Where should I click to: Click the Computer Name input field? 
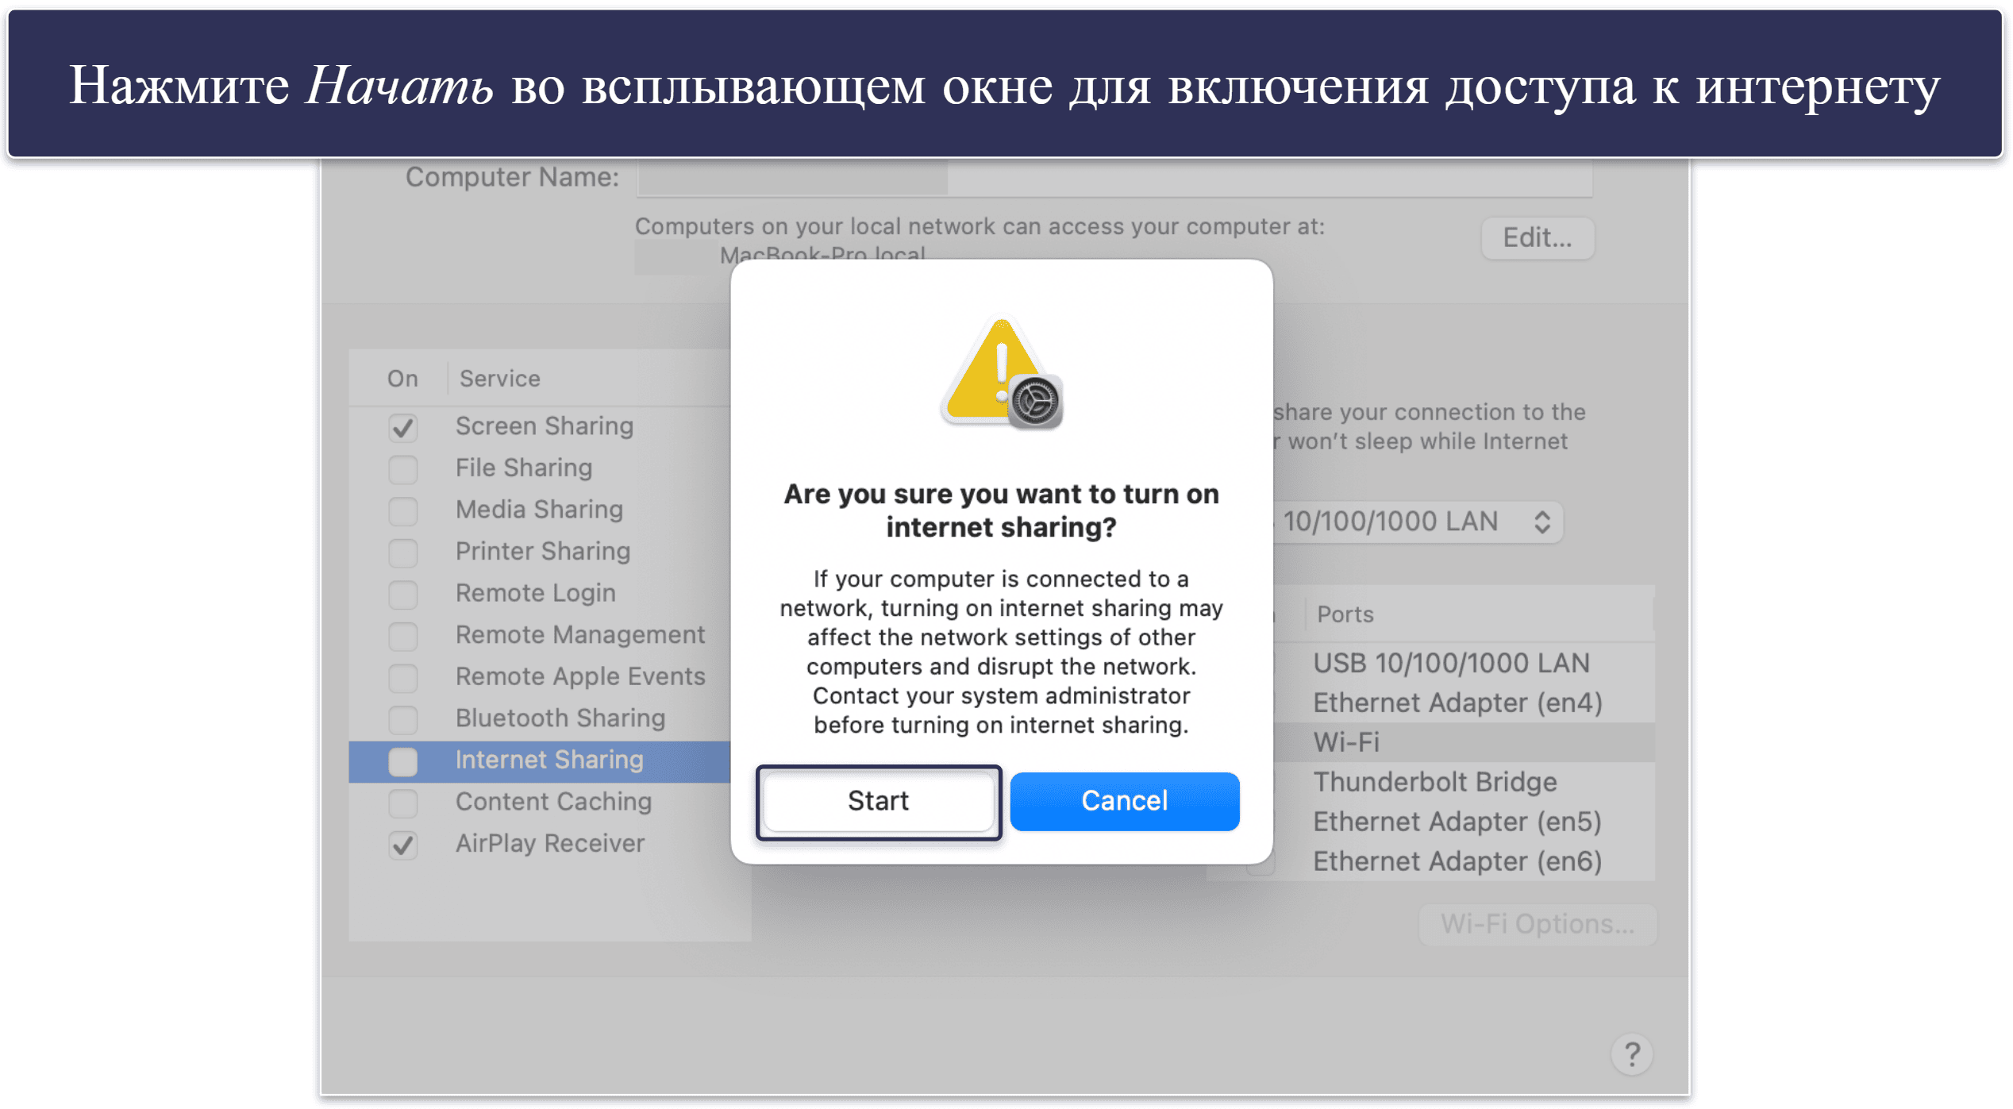coord(1114,177)
